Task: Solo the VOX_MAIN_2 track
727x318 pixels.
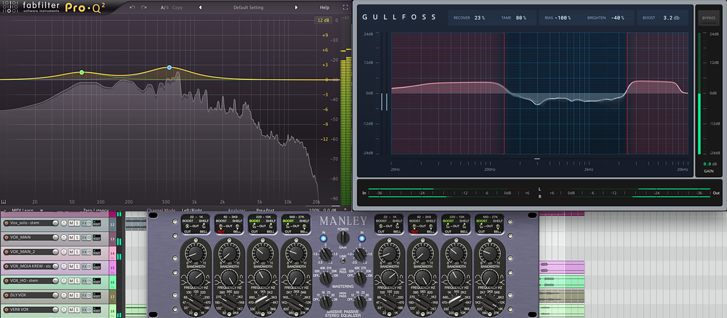Action: [x=77, y=252]
